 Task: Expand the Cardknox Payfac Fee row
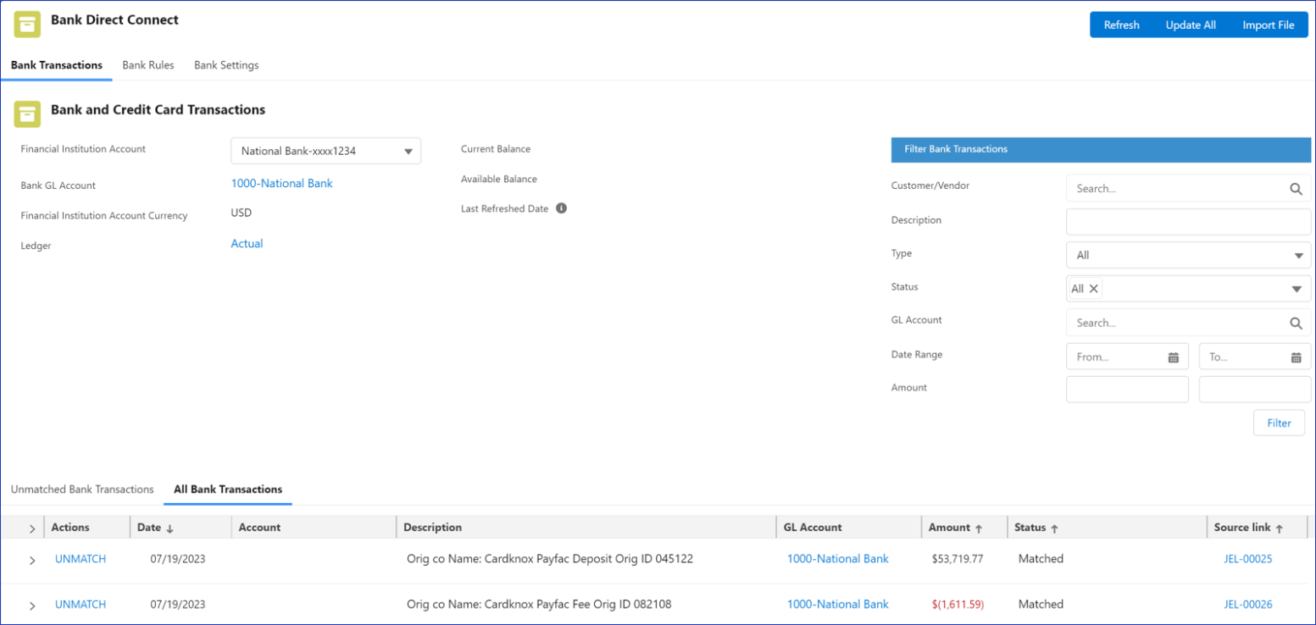click(x=32, y=605)
